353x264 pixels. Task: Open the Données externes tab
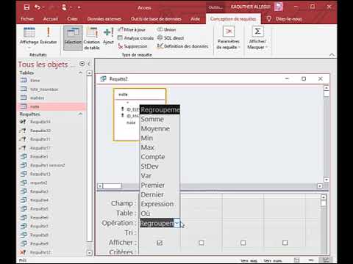click(x=104, y=19)
